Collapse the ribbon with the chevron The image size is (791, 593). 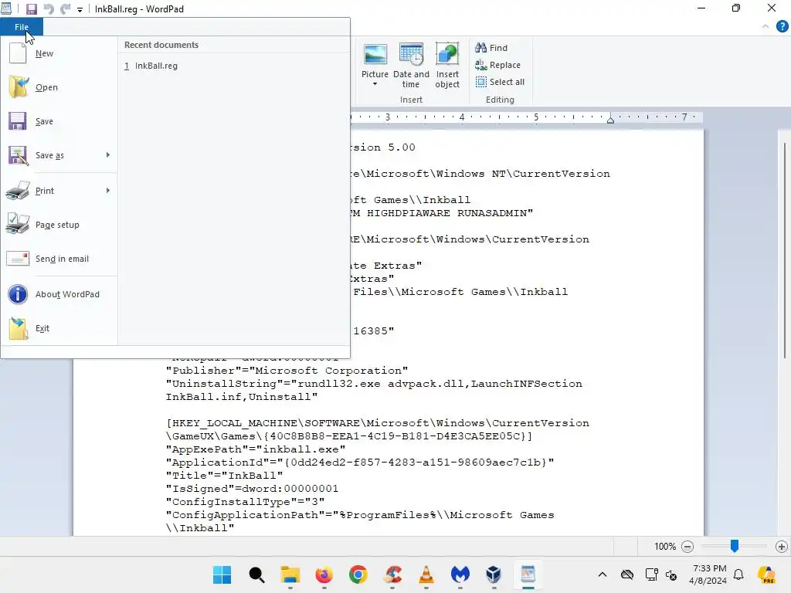click(x=766, y=26)
